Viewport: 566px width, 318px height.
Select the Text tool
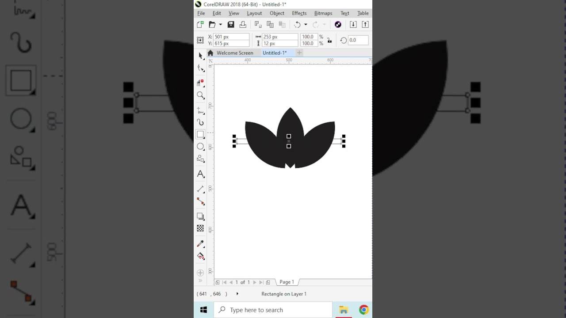tap(201, 174)
